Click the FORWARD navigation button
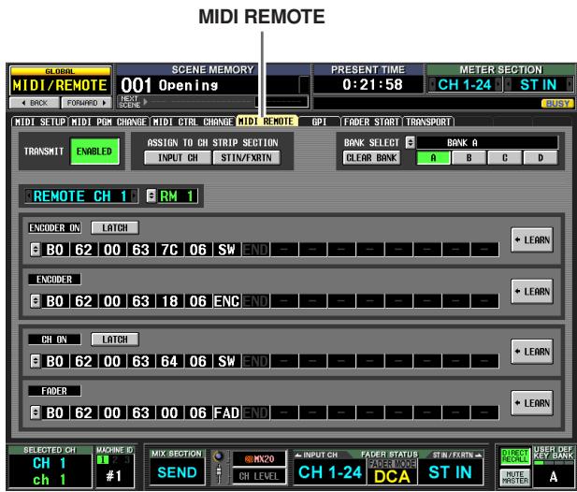Viewport: 577px width, 492px height. (x=86, y=103)
